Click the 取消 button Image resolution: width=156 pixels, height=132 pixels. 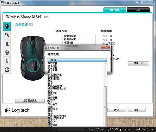[x=116, y=110]
